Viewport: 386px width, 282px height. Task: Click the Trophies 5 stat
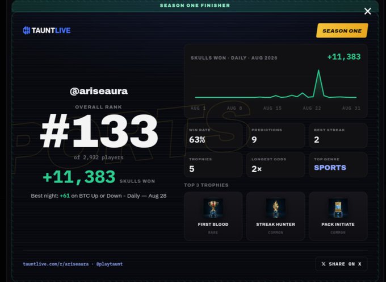click(x=213, y=165)
